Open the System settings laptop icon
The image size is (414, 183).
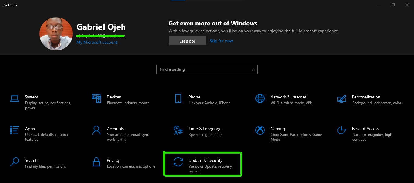(x=15, y=98)
